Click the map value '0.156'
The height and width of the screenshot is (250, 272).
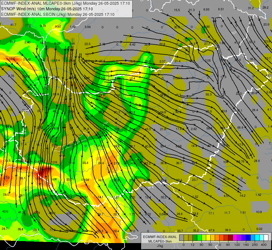coord(85,180)
